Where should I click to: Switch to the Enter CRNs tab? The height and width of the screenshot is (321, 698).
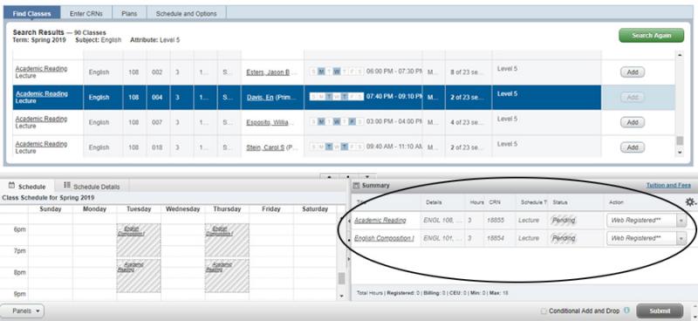86,14
